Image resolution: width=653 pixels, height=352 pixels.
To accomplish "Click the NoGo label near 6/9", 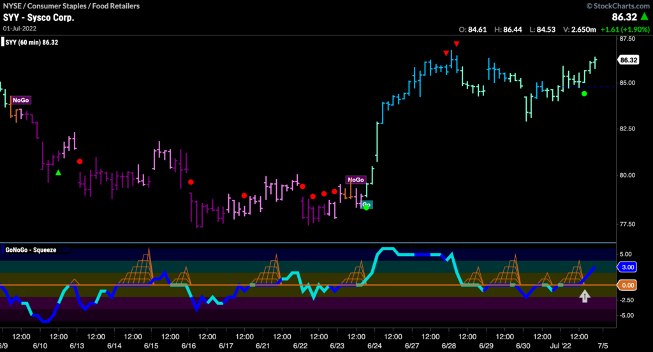I will coord(21,100).
